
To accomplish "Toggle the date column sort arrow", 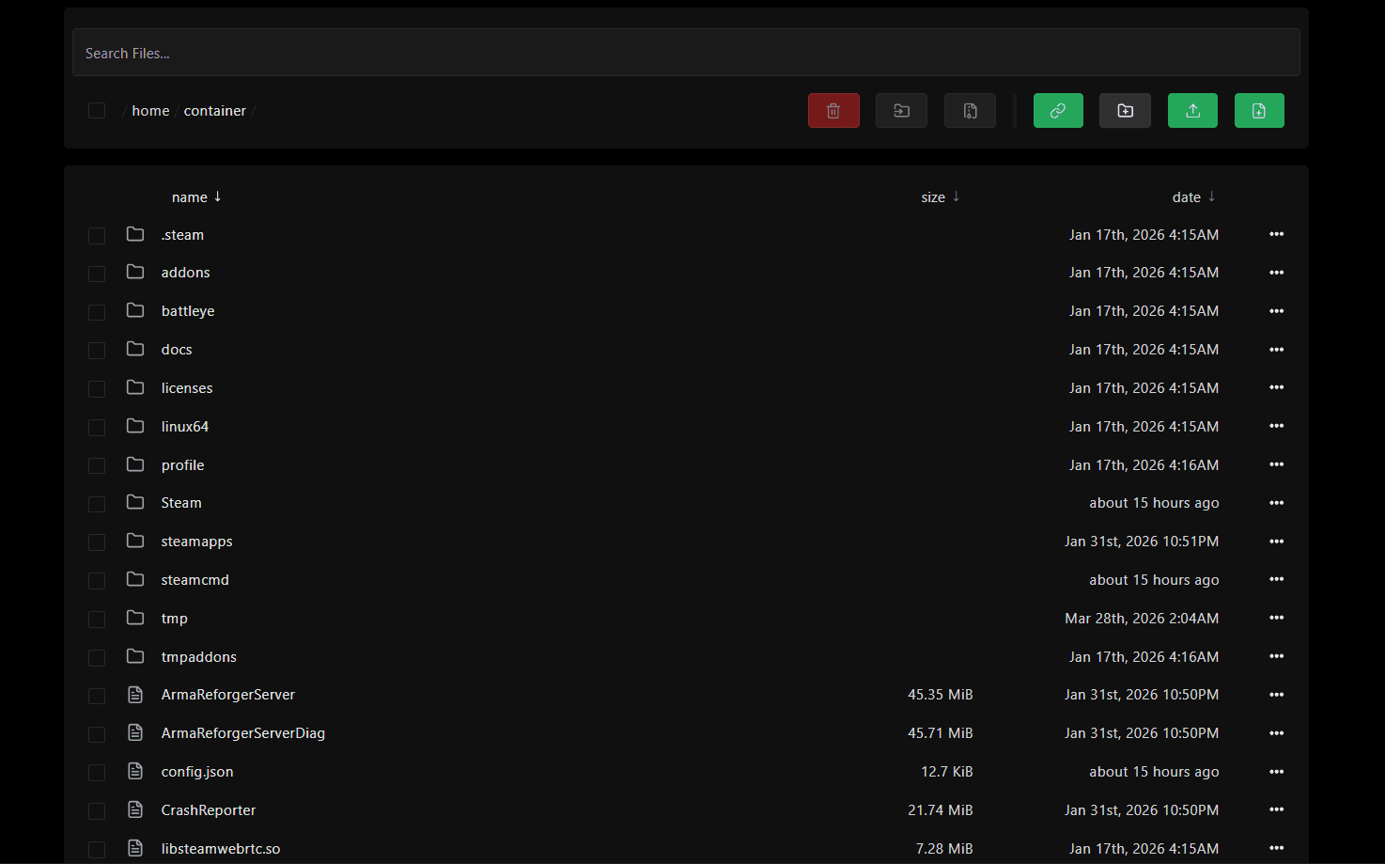I will 1210,196.
